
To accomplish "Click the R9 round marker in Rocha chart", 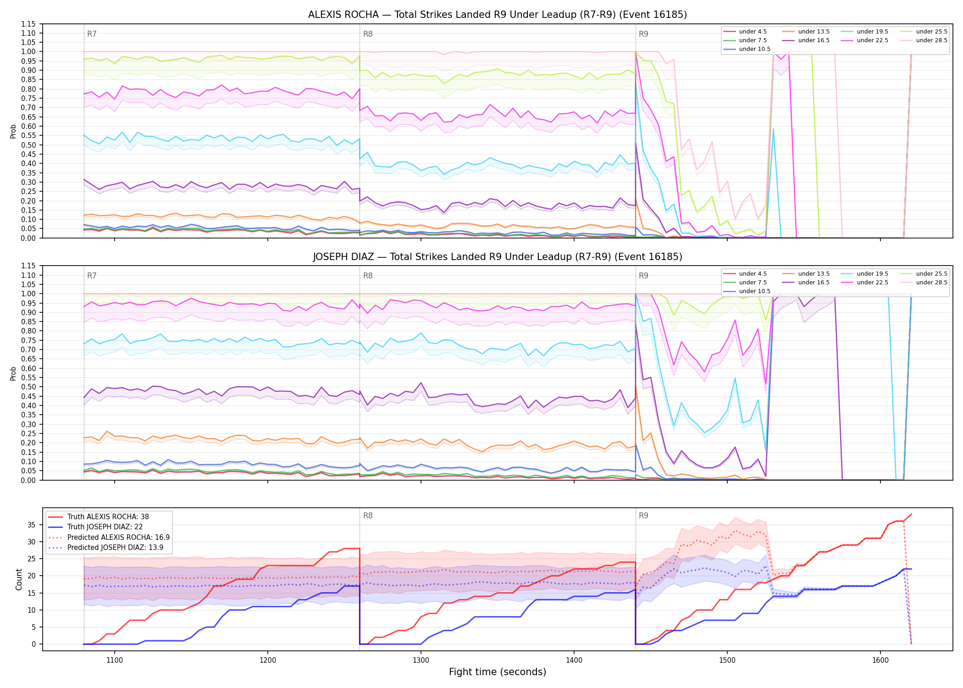I will [643, 34].
